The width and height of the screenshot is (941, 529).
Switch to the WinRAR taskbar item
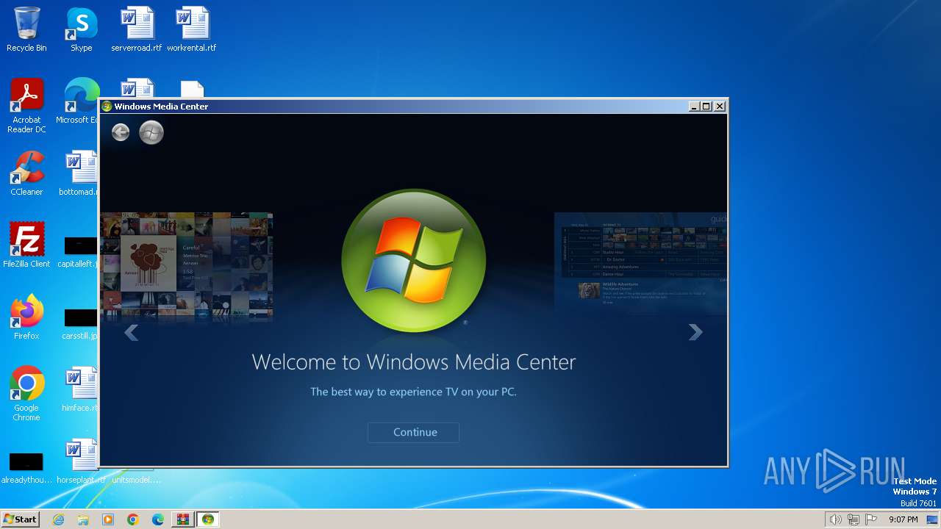point(183,519)
